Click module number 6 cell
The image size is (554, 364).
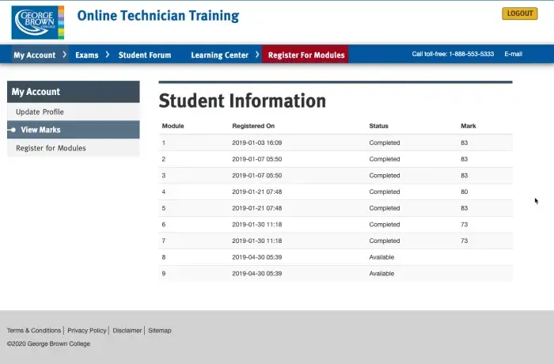coord(164,225)
